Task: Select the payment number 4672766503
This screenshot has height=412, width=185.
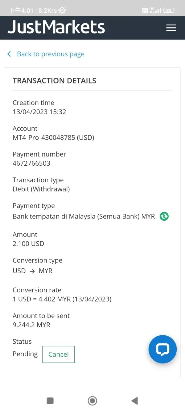Action: (31, 163)
